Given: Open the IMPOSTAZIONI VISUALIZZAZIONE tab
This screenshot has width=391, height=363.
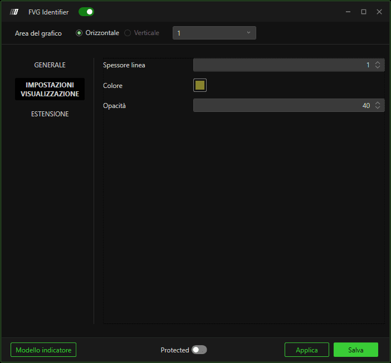Looking at the screenshot, I should coord(50,89).
